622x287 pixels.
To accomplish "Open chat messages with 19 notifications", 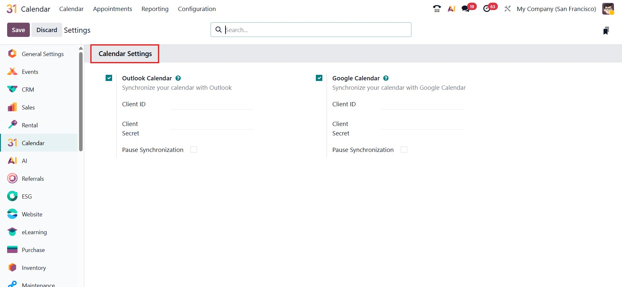I will click(466, 9).
